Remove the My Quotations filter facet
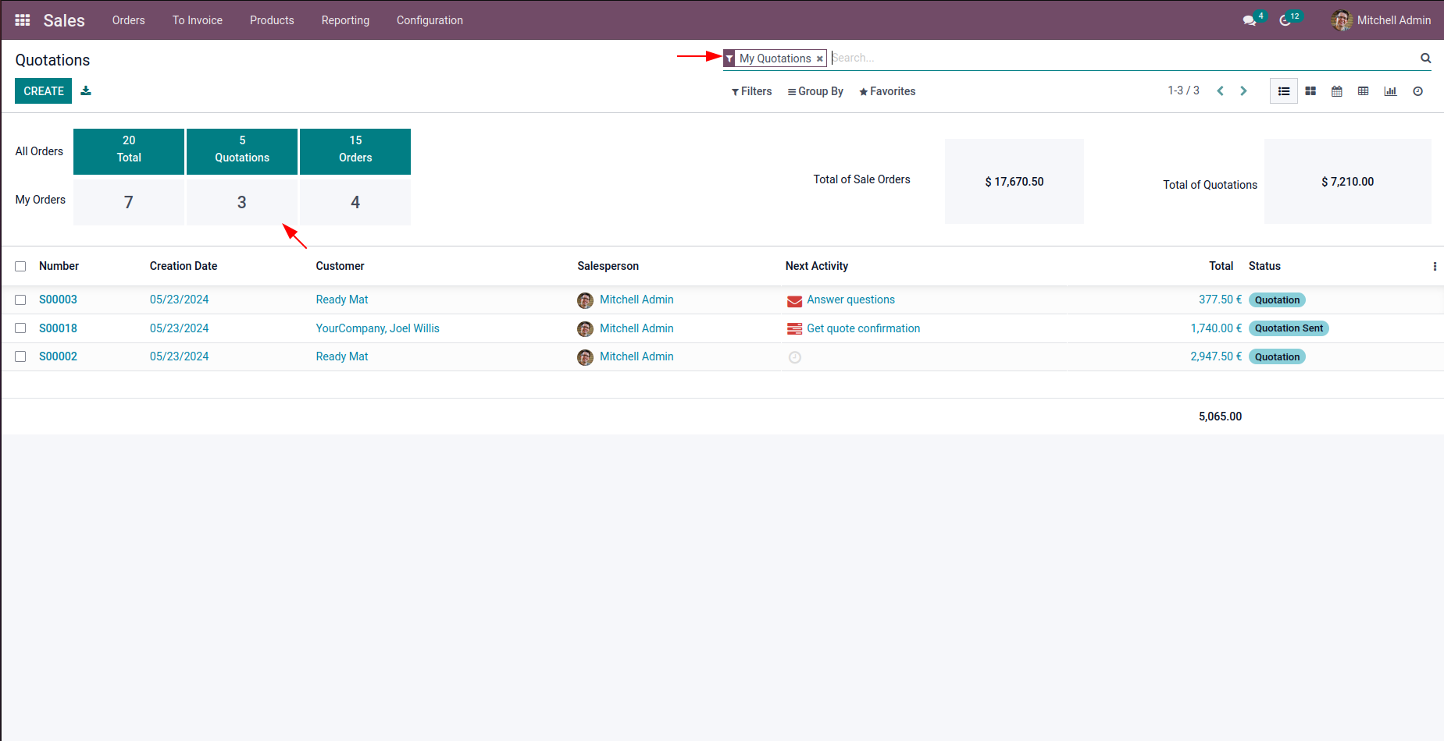Viewport: 1444px width, 741px height. 819,58
